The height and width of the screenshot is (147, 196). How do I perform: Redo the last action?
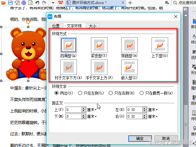[44, 2]
